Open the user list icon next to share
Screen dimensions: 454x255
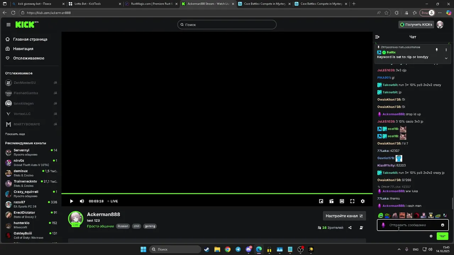point(361,228)
